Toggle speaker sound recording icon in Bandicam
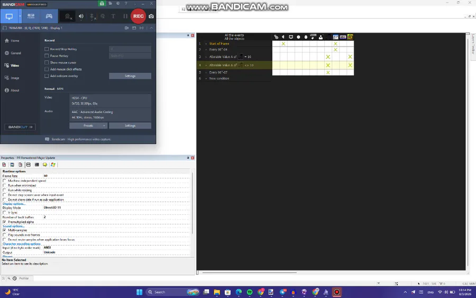 coord(81,16)
